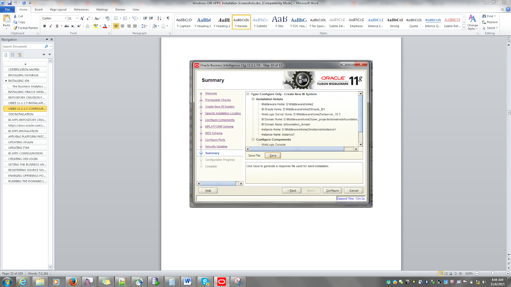Increase paragraph indent
This screenshot has width=511, height=287.
click(x=151, y=18)
